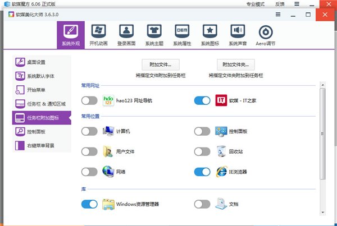This screenshot has width=337, height=226.
Task: Enable the 文档 library toggle
Action: [x=202, y=204]
